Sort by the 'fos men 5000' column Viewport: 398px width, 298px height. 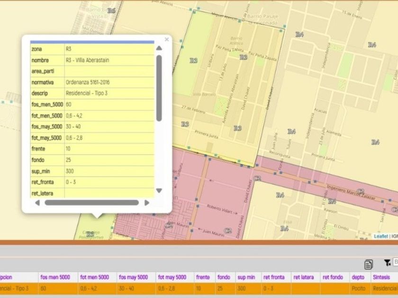[x=55, y=277]
